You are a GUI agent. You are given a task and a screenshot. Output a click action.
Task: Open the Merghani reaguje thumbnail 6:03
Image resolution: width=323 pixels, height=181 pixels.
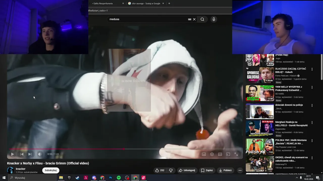[x=260, y=128]
